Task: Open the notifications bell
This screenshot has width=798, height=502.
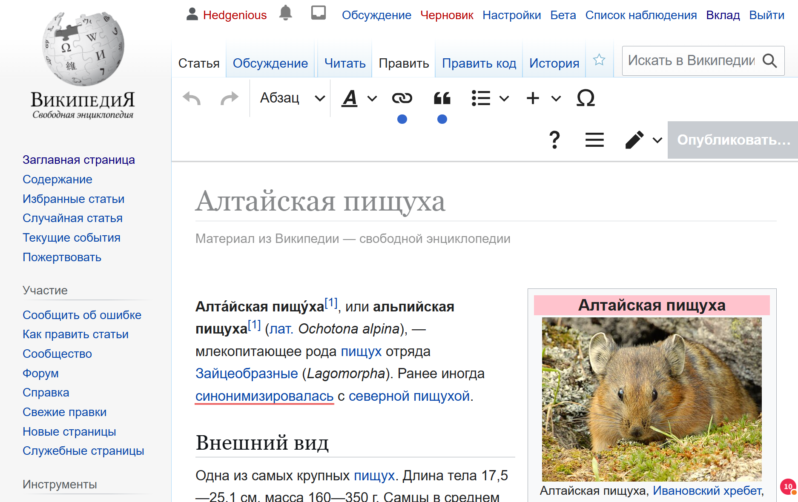Action: [x=285, y=14]
